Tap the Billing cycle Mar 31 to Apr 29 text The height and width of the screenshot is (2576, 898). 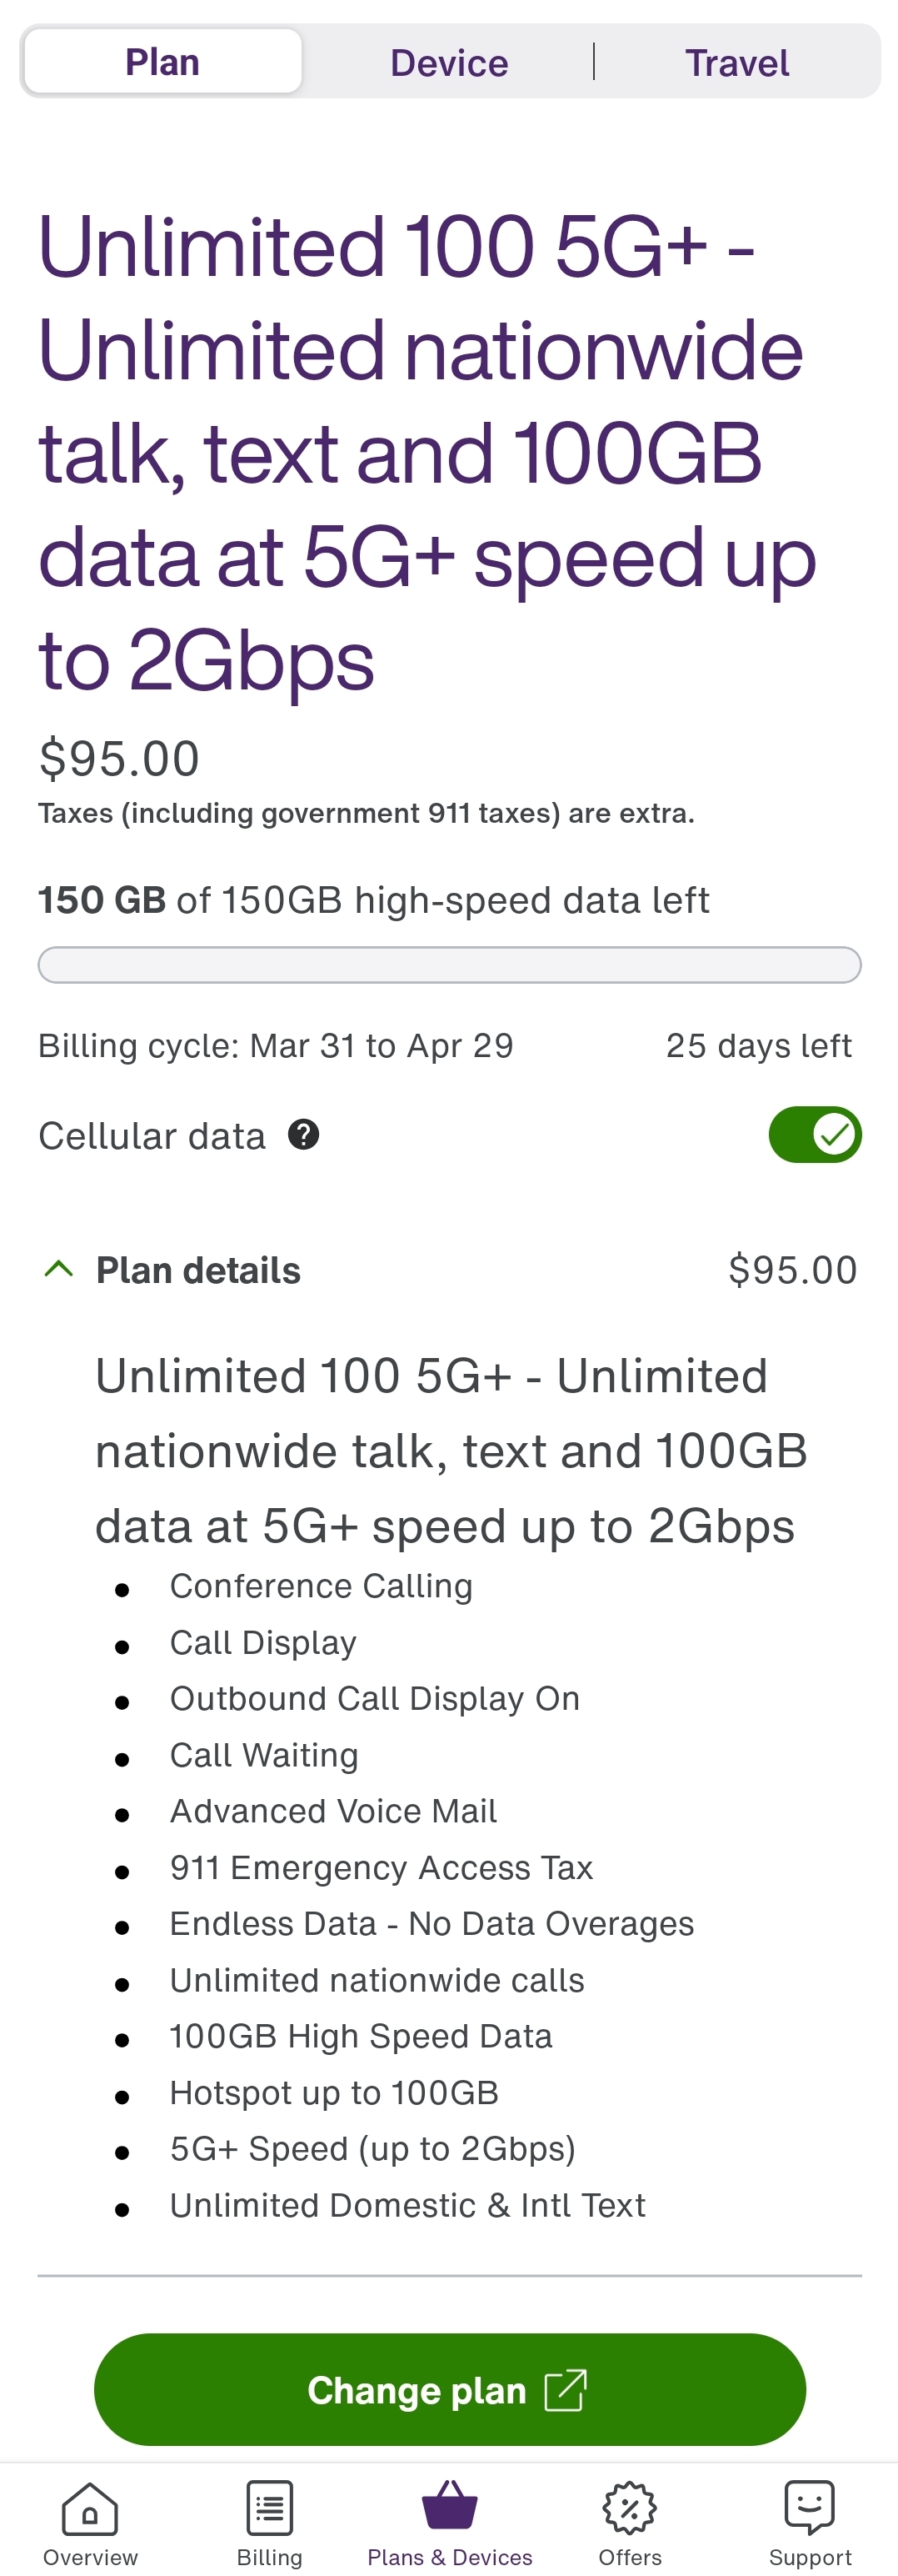coord(276,1046)
